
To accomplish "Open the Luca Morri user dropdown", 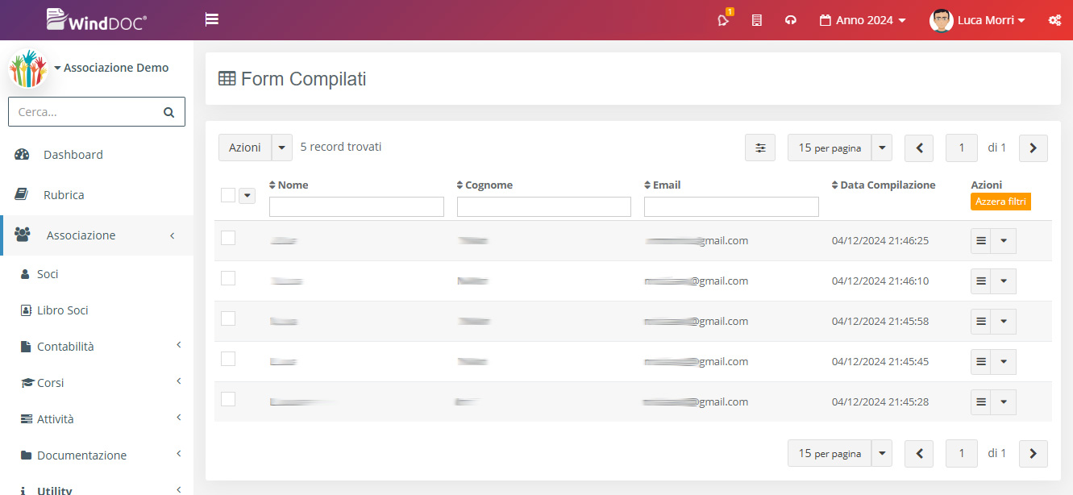I will [991, 20].
